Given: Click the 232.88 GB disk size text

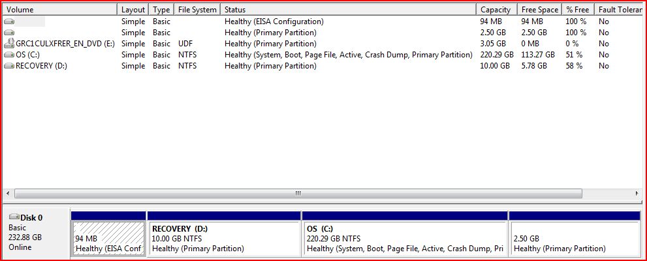Looking at the screenshot, I should [25, 238].
